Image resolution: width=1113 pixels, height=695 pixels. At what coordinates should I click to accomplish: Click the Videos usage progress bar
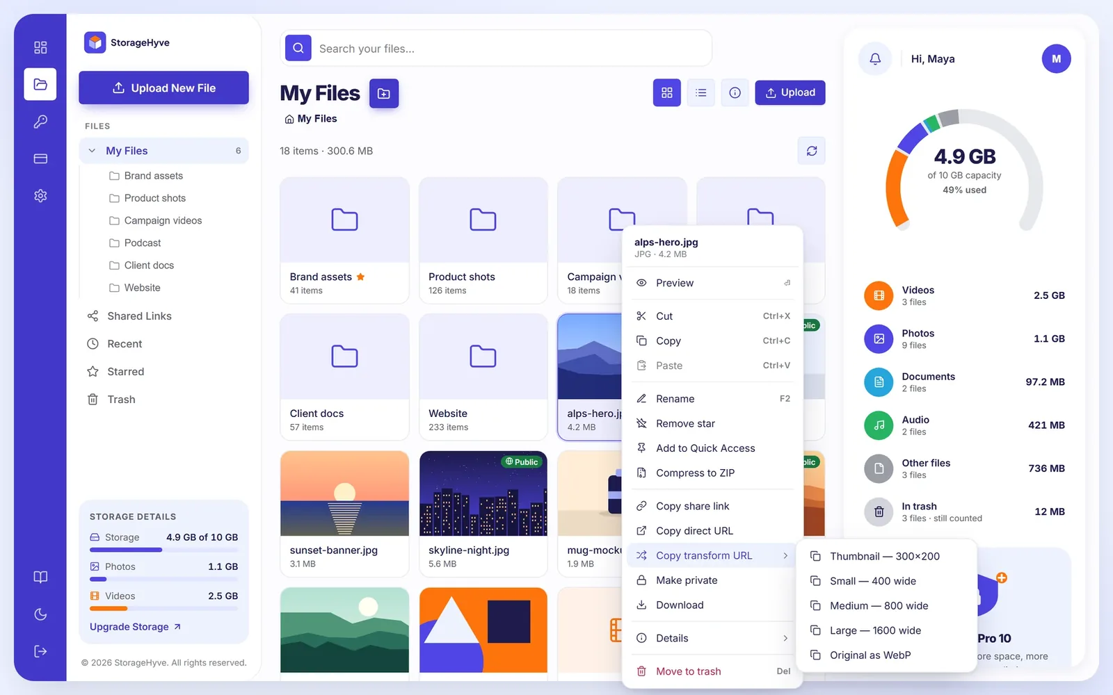(163, 608)
